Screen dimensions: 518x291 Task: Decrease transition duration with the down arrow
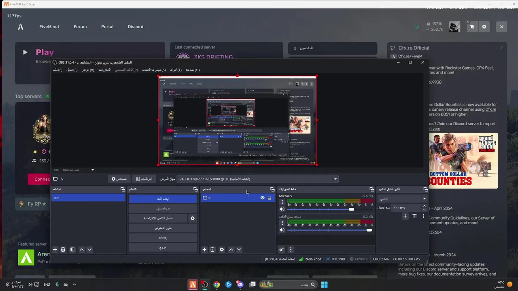coord(424,210)
